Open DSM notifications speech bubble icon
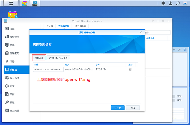Screen dimensions: 190x125 pyautogui.click(x=163, y=3)
